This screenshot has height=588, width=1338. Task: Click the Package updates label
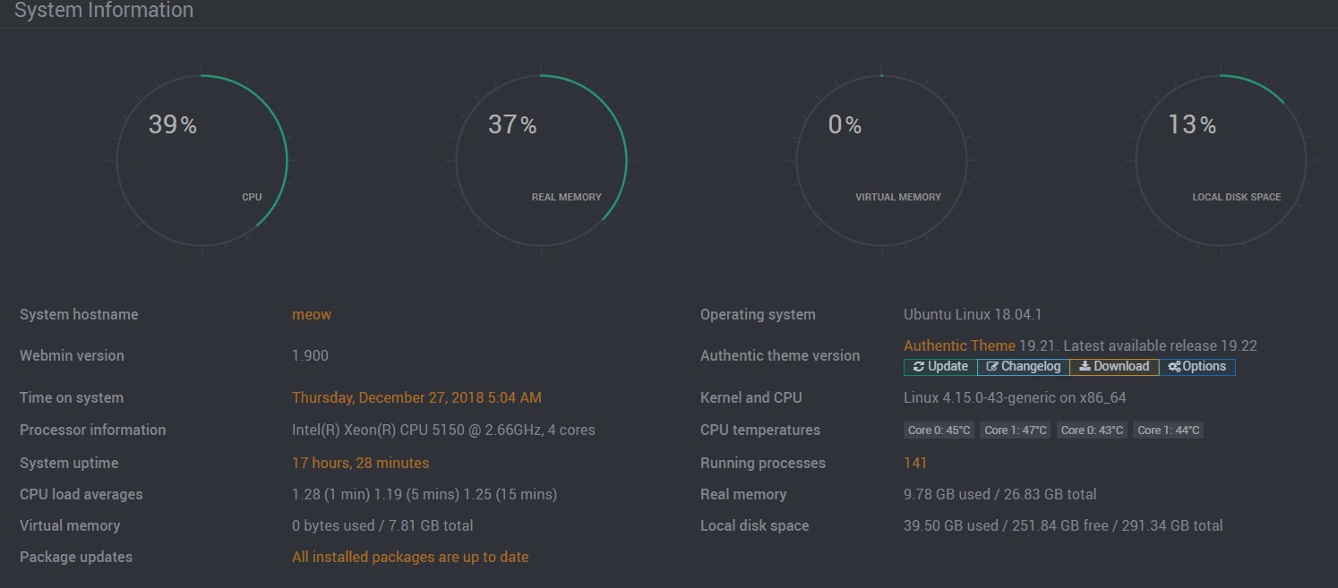pyautogui.click(x=76, y=557)
